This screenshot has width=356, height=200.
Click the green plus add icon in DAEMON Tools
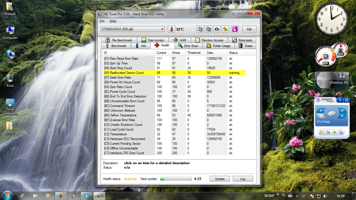click(x=335, y=132)
